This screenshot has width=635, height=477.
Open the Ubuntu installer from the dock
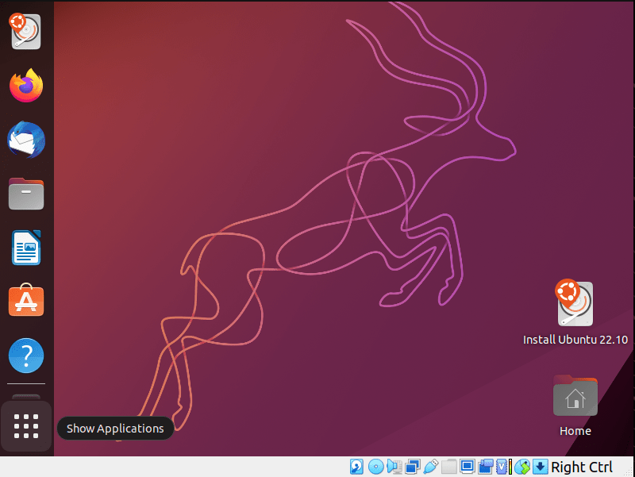(26, 32)
